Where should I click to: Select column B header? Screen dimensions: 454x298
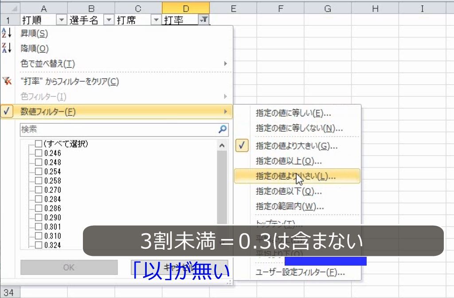click(x=91, y=8)
